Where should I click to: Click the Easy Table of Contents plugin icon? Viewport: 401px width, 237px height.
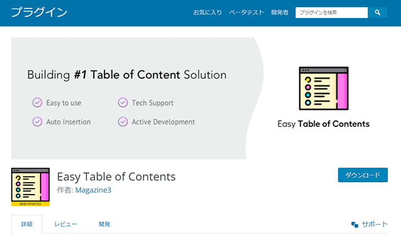point(30,187)
